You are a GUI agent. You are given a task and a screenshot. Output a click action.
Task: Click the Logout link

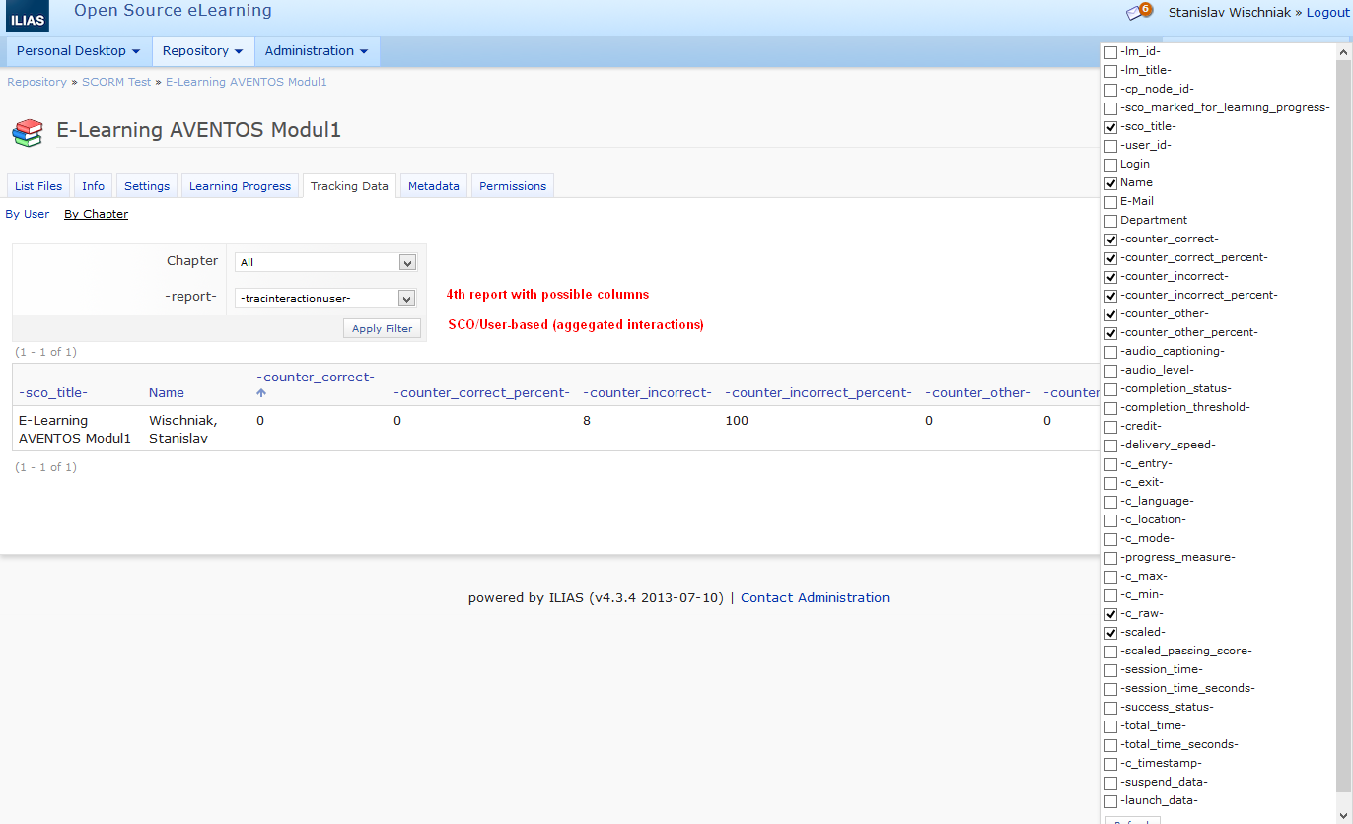[1326, 13]
